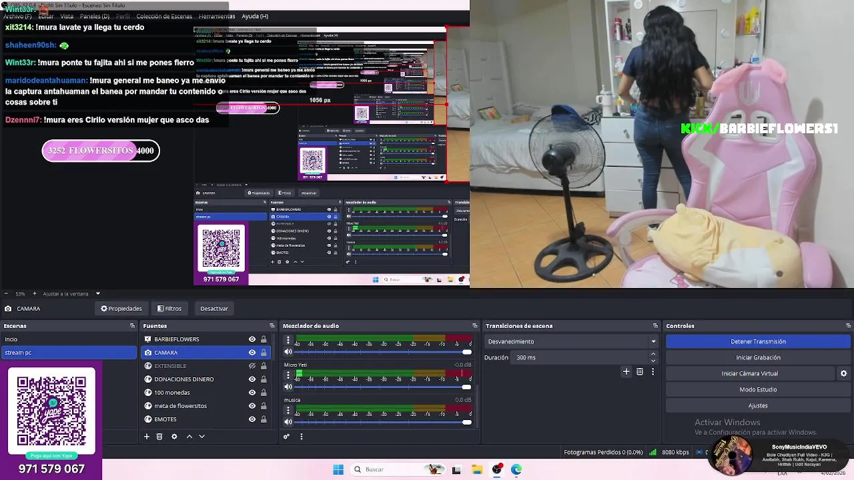This screenshot has width=854, height=480.
Task: Move source down with Fuentes down arrow
Action: (x=201, y=437)
